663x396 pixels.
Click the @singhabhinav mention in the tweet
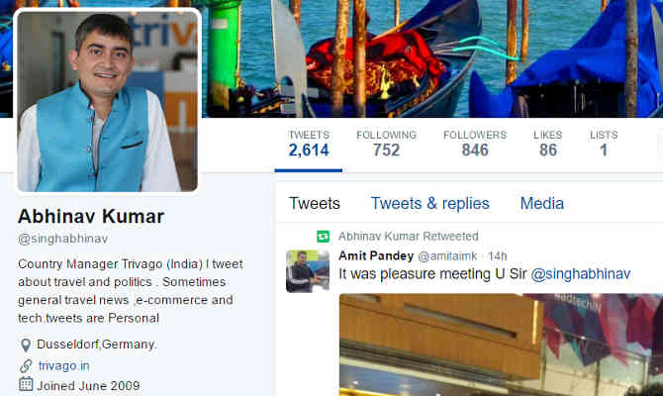pyautogui.click(x=581, y=274)
